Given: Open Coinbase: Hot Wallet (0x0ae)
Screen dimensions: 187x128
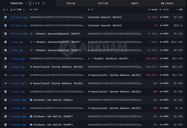Looking at the screenshot, I should (53, 100).
